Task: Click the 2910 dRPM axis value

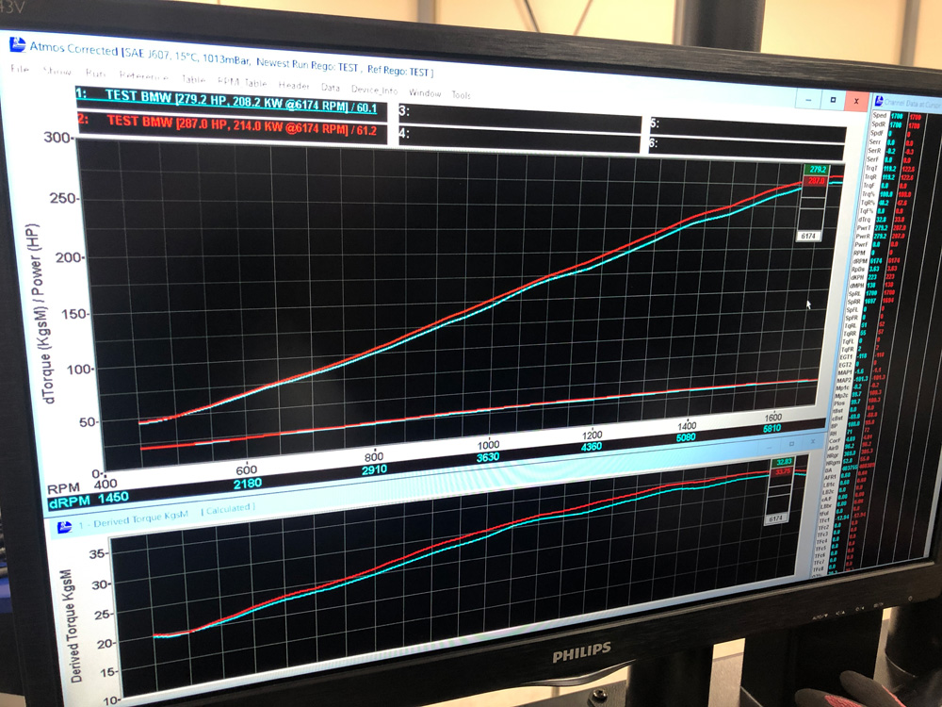Action: click(x=374, y=469)
